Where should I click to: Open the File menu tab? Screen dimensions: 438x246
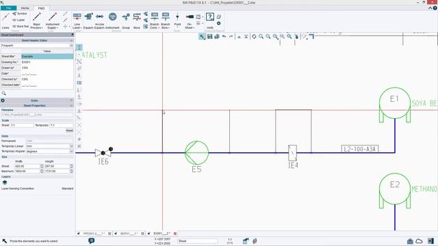[x=8, y=8]
